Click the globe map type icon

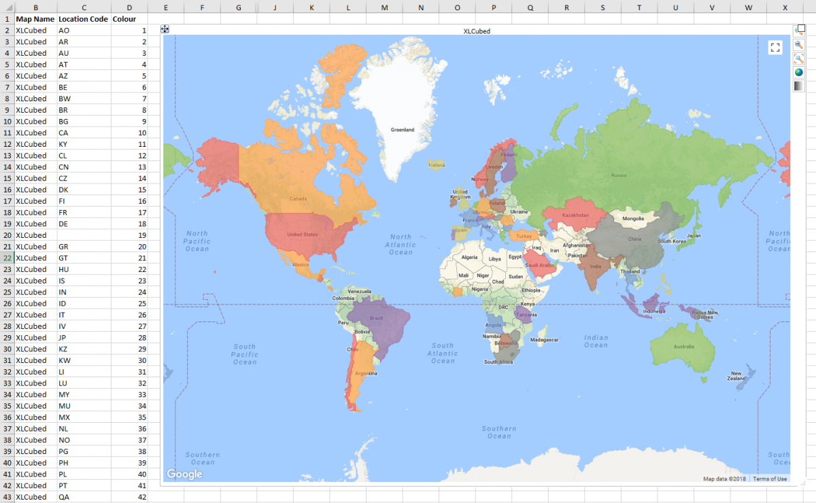tap(799, 72)
